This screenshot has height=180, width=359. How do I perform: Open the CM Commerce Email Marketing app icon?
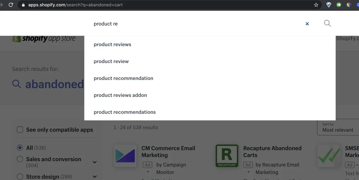point(125,156)
